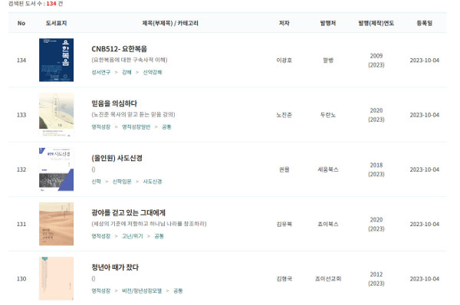460x305 pixels.
Task: Select the 신약강해 category link
Action: pos(153,72)
